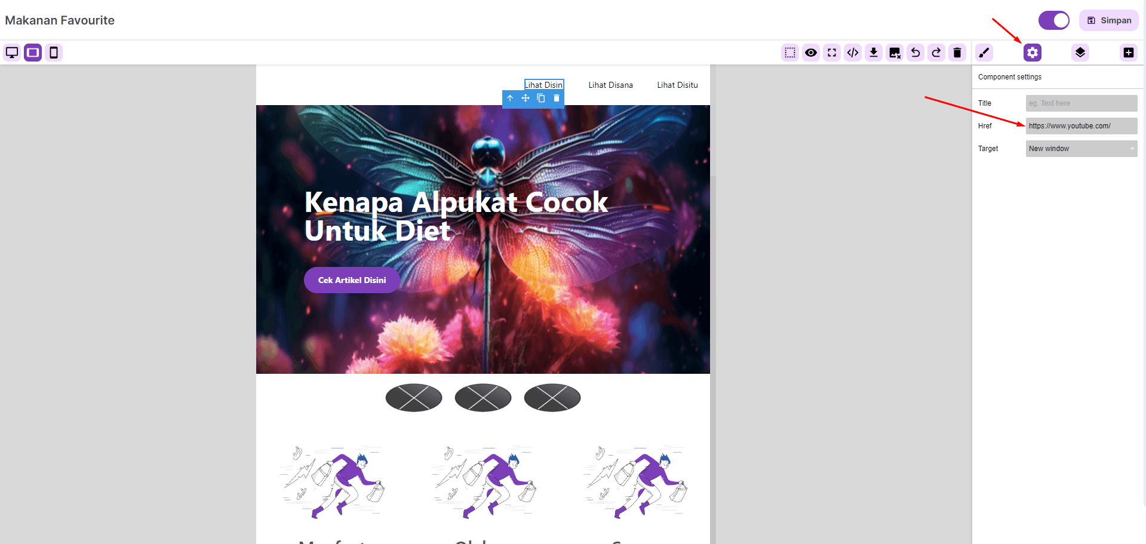1146x544 pixels.
Task: Click the download export icon
Action: 874,53
